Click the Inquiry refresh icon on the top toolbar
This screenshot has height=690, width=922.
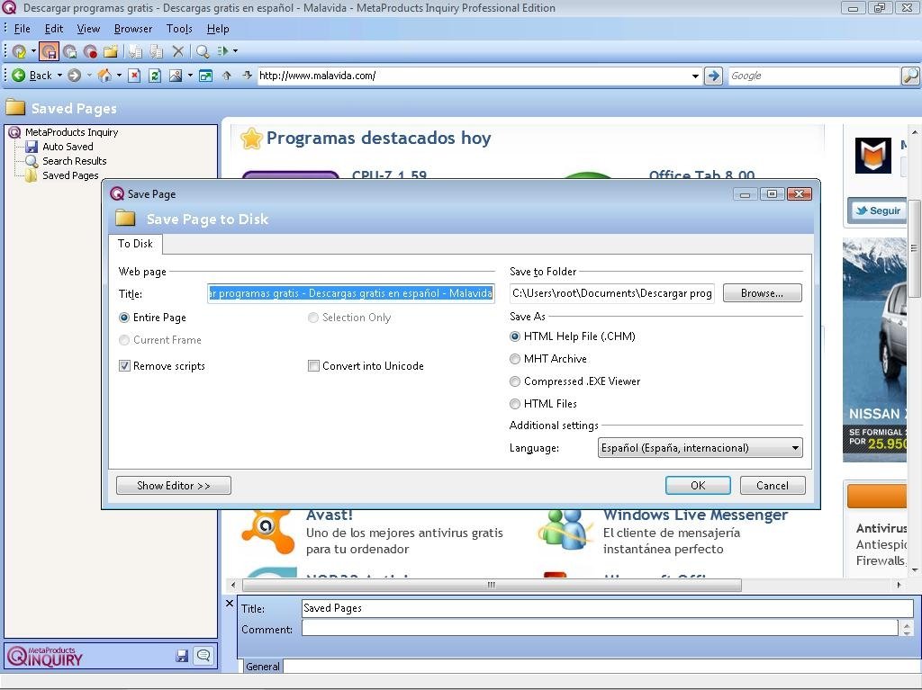coord(19,51)
